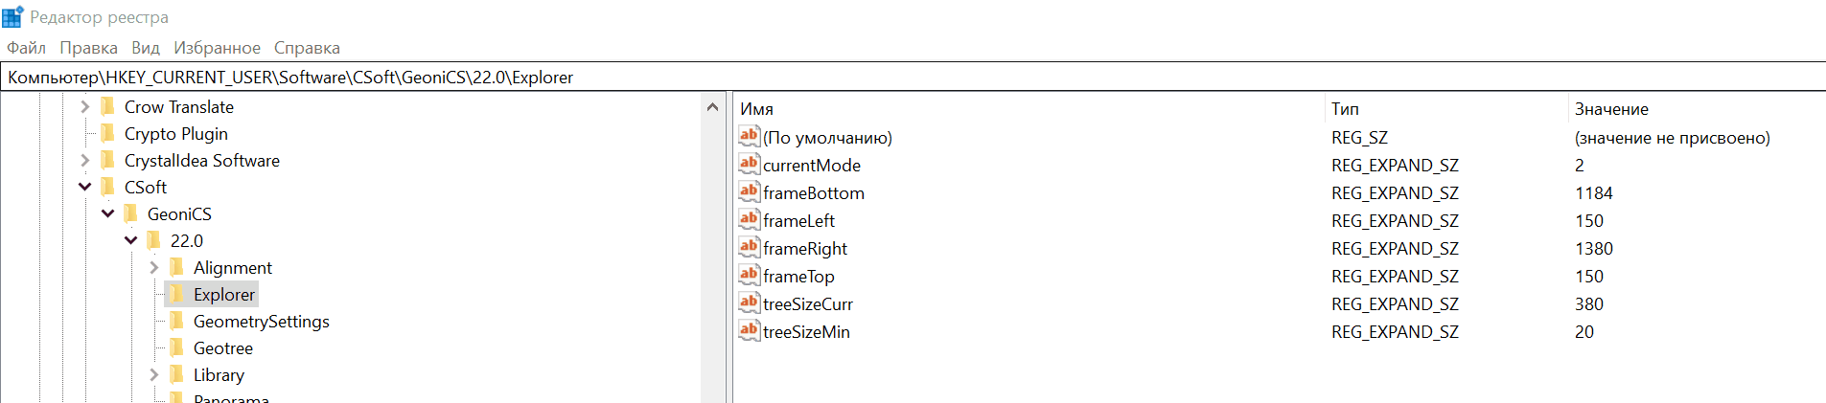Click the tree pane scroll up arrow
The width and height of the screenshot is (1826, 403).
712,107
